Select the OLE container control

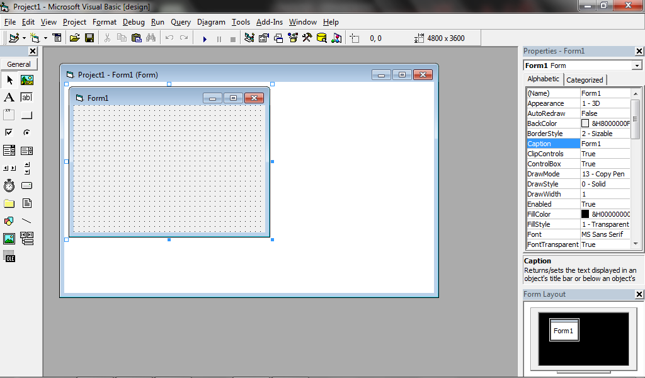click(x=9, y=256)
